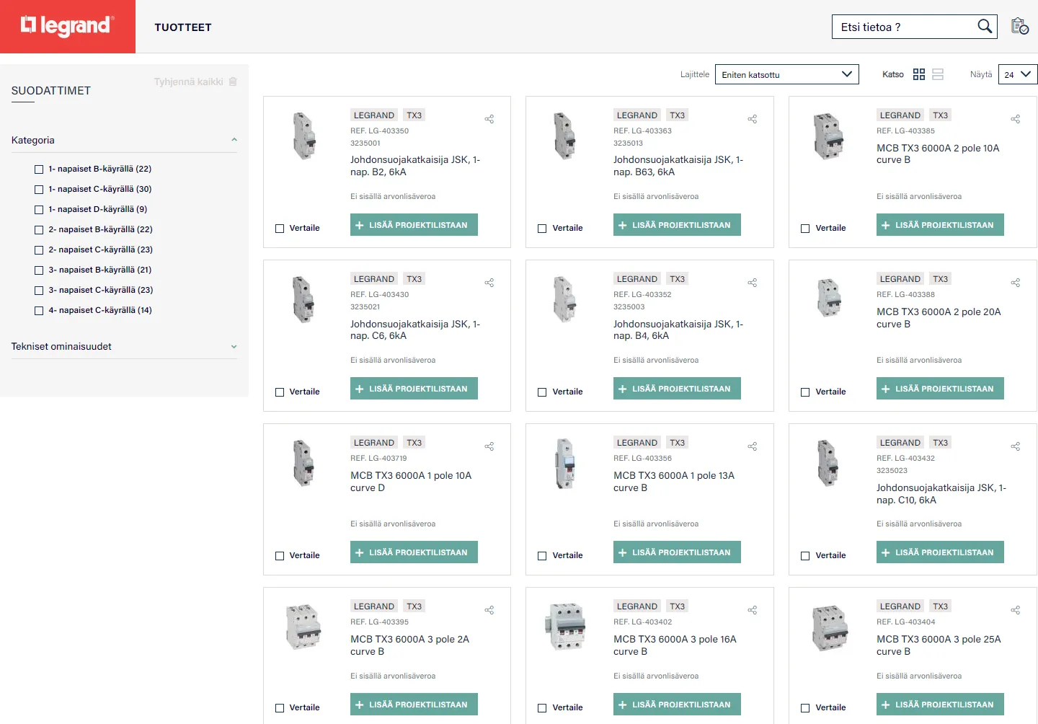Viewport: 1038px width, 724px height.
Task: Open the MCB TX3 3 pole 16A product link
Action: [674, 645]
